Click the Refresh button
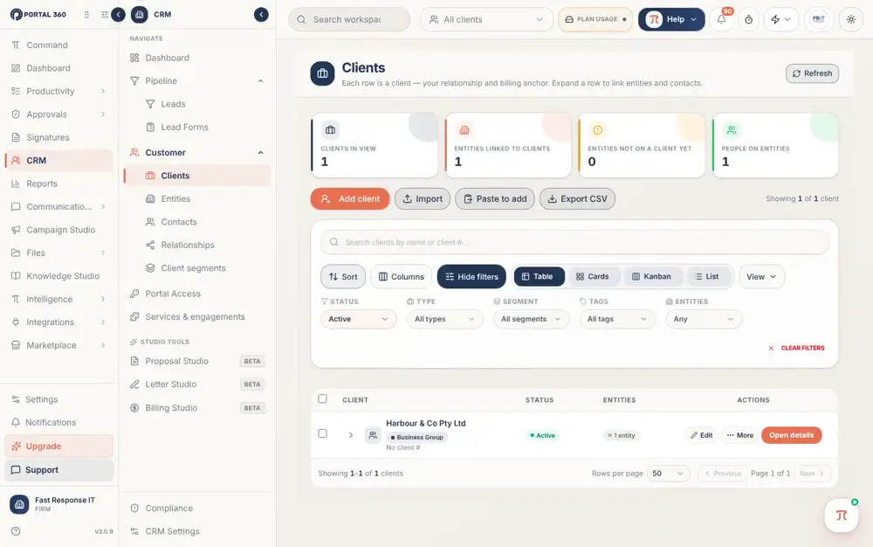Screen dimensions: 873x547 (x=812, y=73)
